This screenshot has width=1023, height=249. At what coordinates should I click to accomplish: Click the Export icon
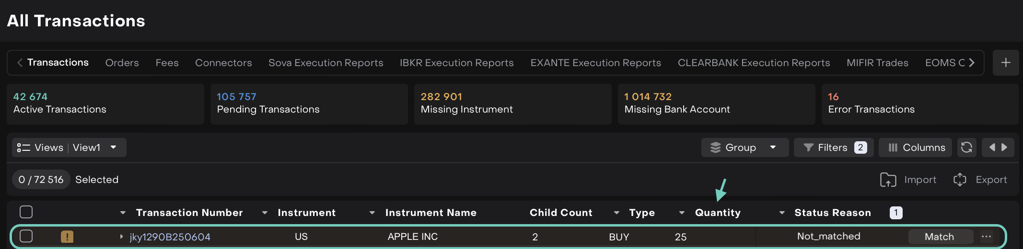coord(960,180)
